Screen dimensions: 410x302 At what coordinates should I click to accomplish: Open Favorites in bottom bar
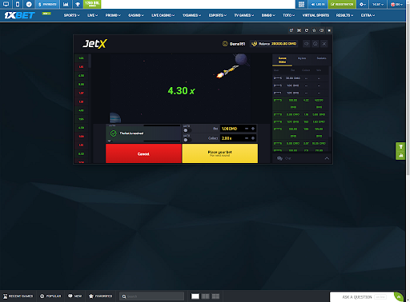click(x=100, y=296)
